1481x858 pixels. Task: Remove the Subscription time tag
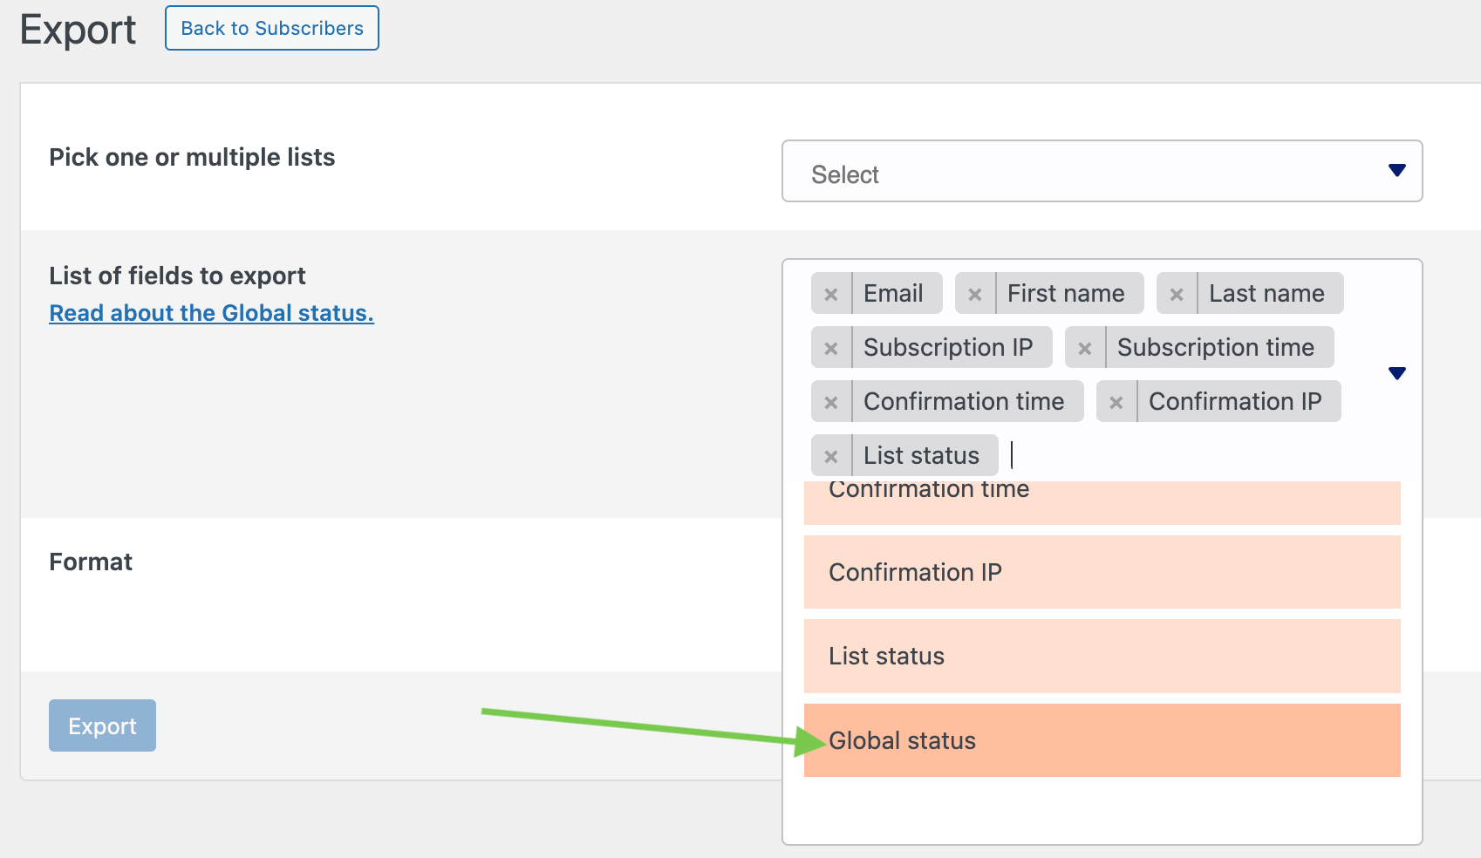coord(1085,349)
